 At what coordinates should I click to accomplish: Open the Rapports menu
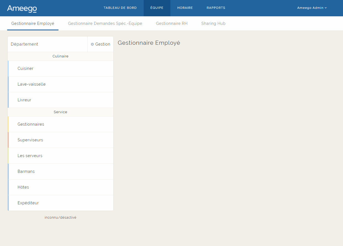click(216, 8)
